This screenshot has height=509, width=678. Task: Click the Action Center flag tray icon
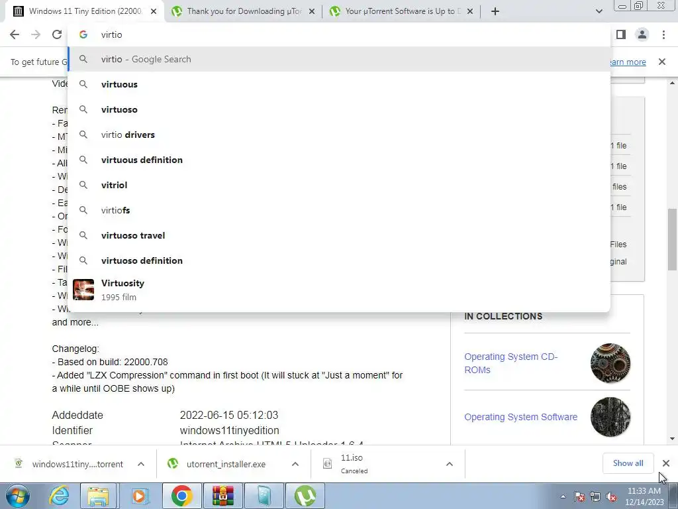pyautogui.click(x=579, y=496)
